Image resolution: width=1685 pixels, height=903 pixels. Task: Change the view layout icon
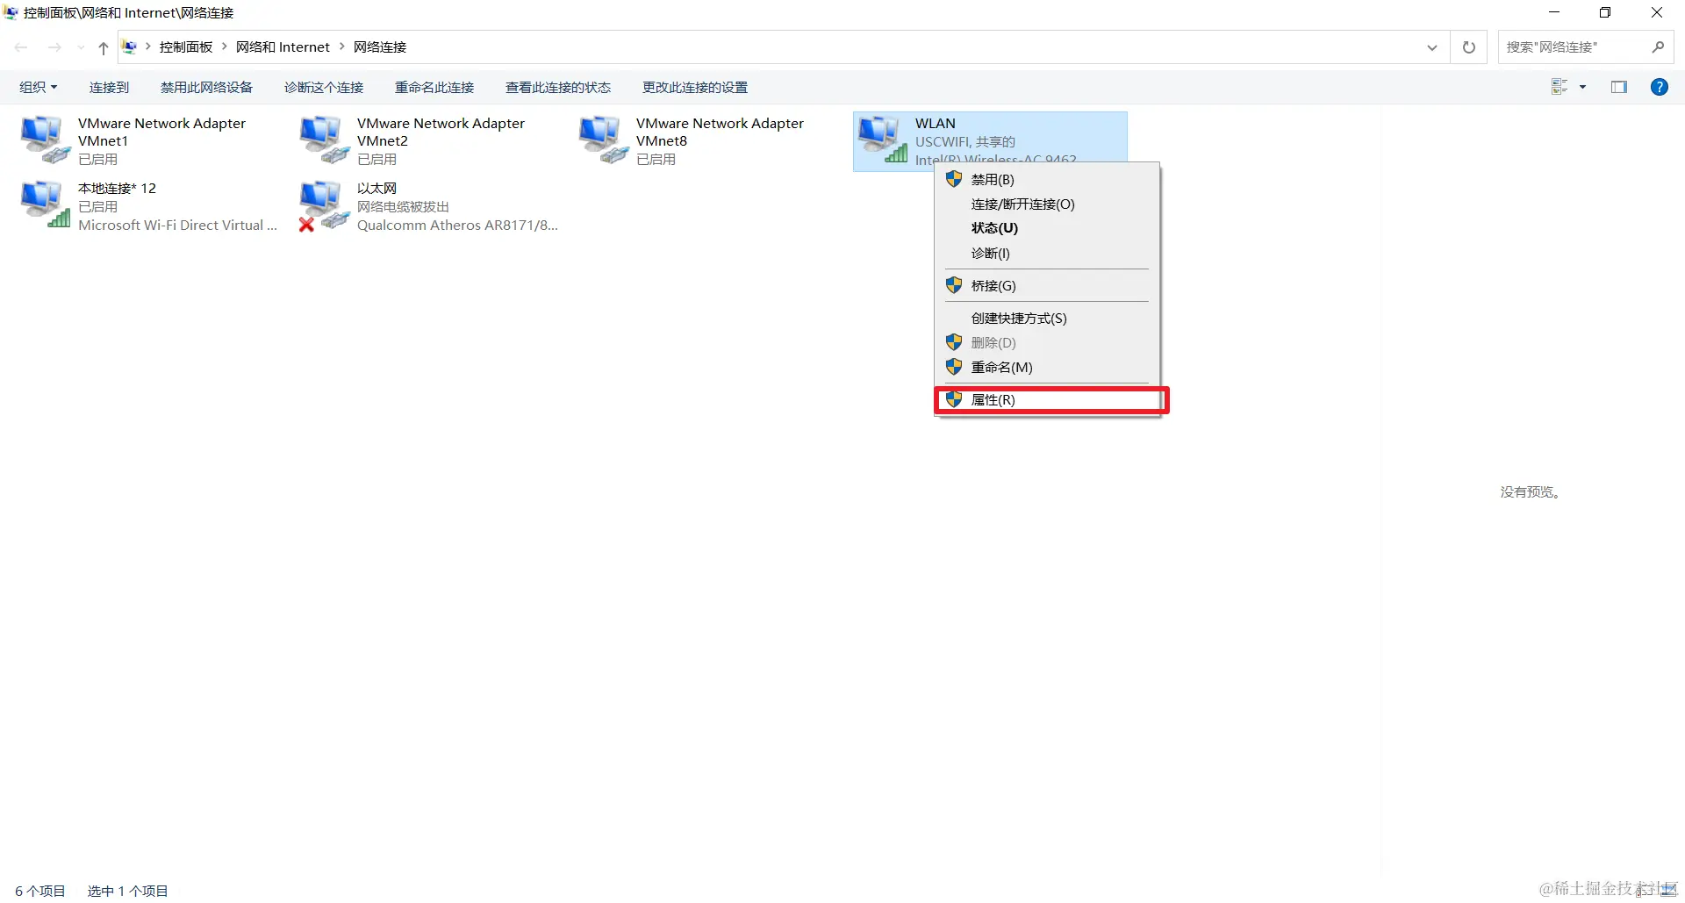point(1560,87)
